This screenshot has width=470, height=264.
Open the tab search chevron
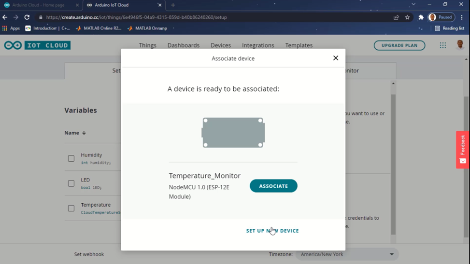(x=413, y=4)
